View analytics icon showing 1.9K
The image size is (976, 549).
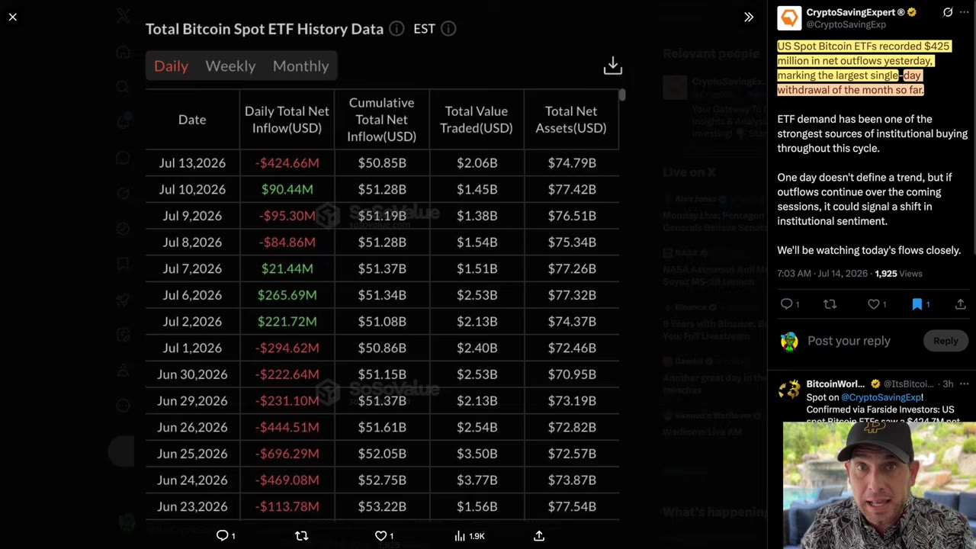pos(469,536)
